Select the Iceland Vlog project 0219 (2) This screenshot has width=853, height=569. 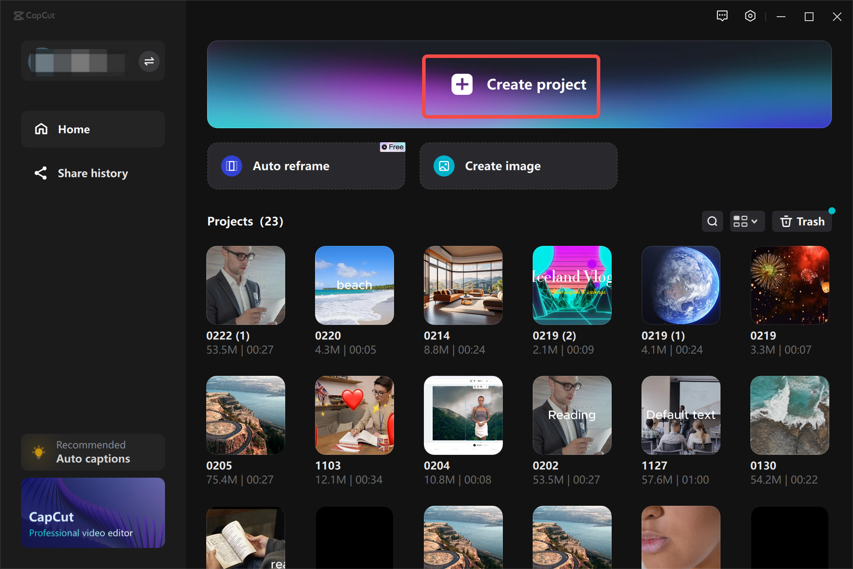point(570,285)
